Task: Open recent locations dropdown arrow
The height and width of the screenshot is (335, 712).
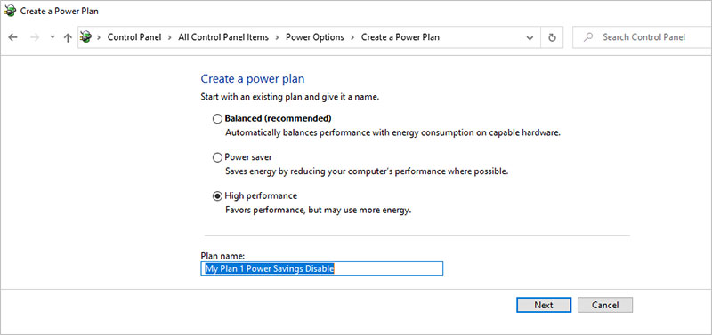Action: [x=53, y=37]
